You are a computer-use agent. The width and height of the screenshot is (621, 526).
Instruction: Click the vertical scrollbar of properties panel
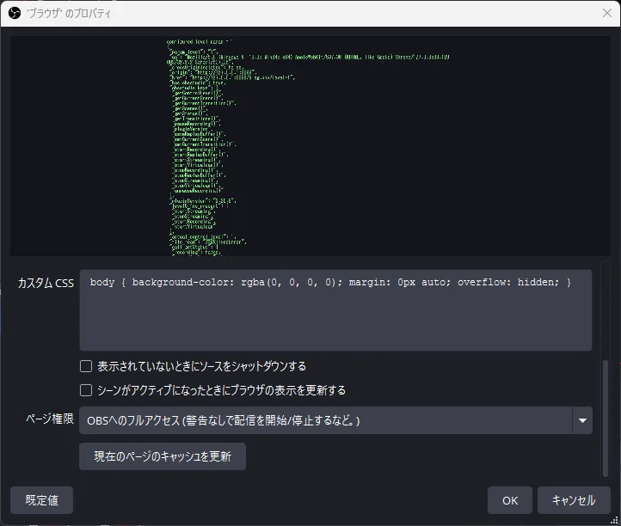tap(606, 418)
